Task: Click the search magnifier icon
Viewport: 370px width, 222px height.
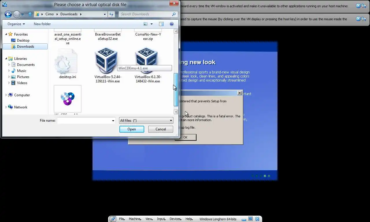Action: pos(174,14)
